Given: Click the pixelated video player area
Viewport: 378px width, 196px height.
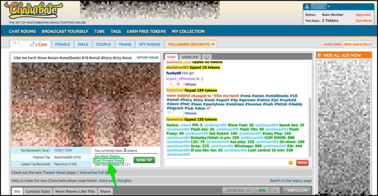Looking at the screenshot, I should (86, 105).
